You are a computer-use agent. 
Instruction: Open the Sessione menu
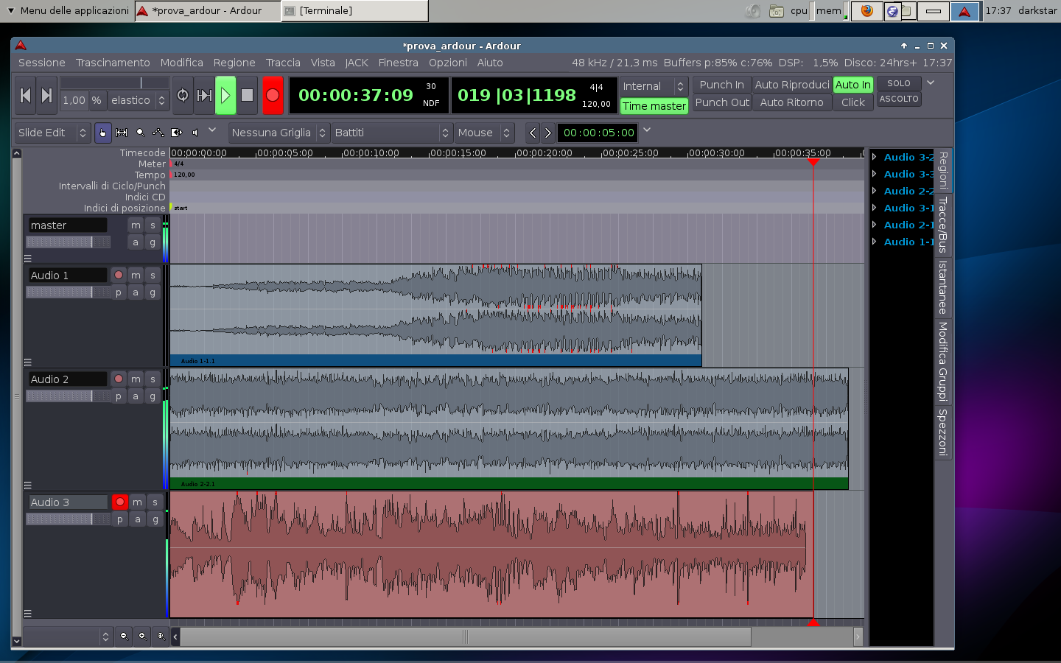(42, 63)
